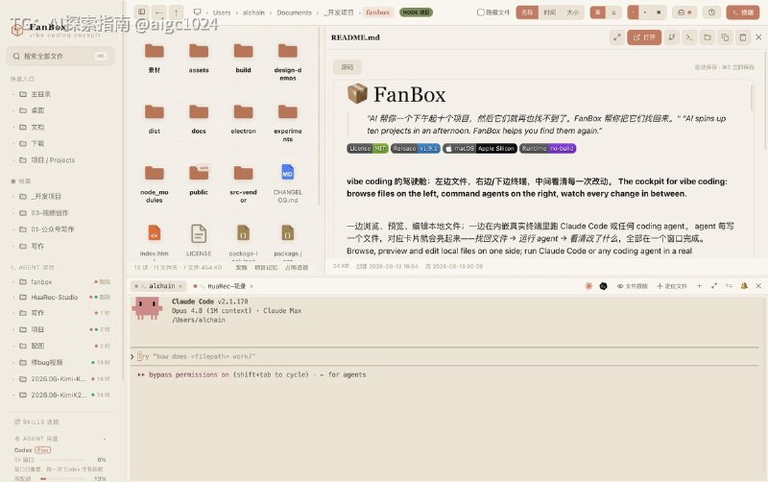The height and width of the screenshot is (482, 768).
Task: Click the NODE 项目 badge
Action: coord(417,12)
